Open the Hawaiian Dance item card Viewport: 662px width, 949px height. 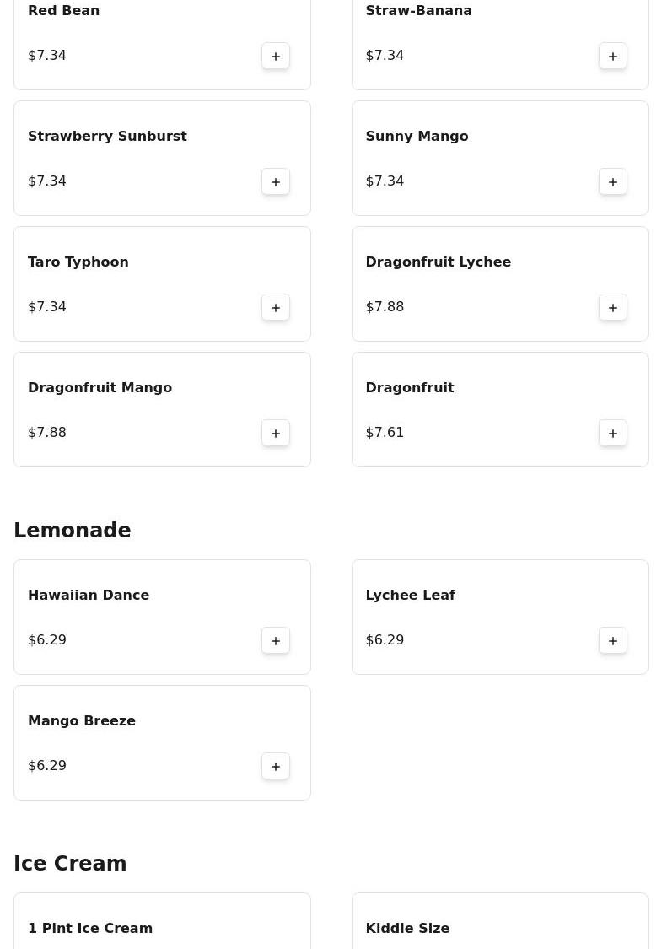pyautogui.click(x=162, y=617)
